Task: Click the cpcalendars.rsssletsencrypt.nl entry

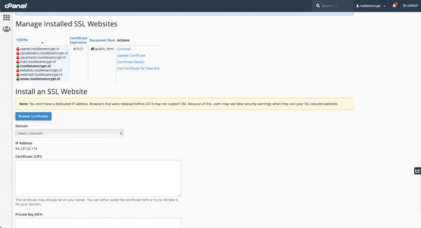Action: click(44, 53)
